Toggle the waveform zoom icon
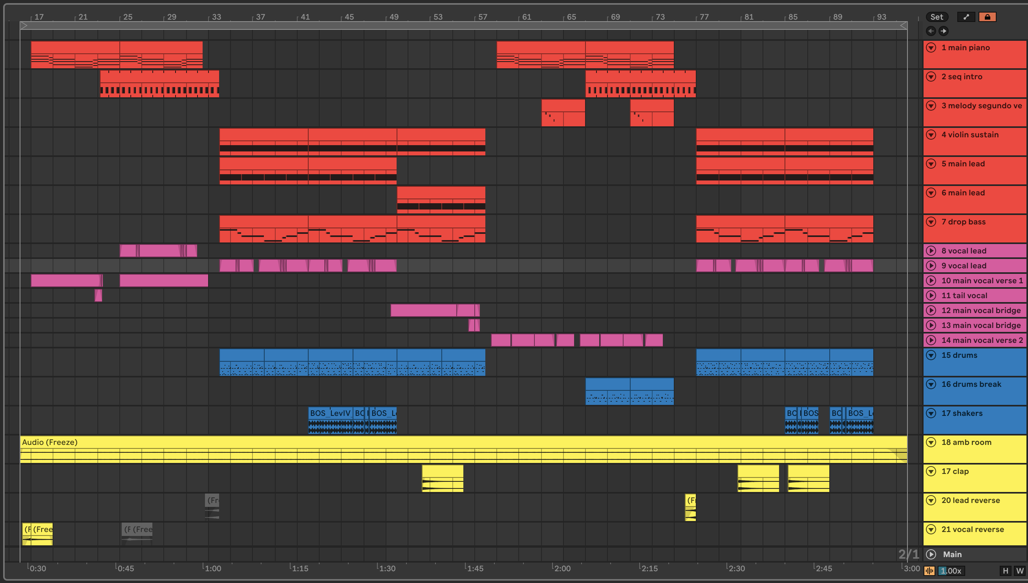Screen dimensions: 1028x583 (x=929, y=570)
